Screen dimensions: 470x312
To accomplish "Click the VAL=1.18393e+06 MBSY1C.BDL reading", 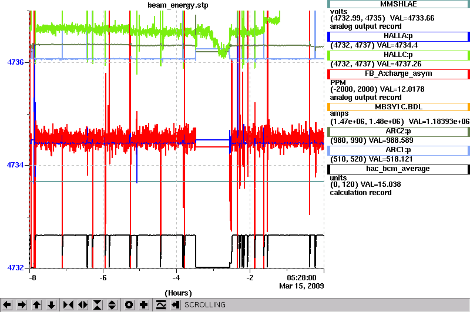I will click(439, 122).
